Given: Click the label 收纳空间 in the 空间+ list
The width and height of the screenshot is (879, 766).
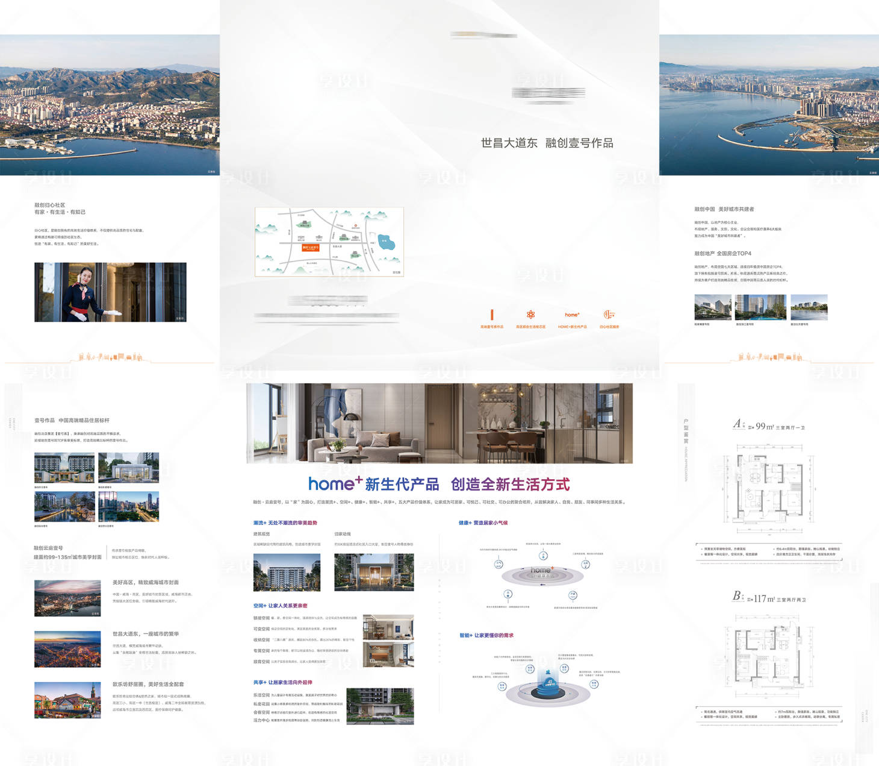Looking at the screenshot, I should tap(261, 639).
